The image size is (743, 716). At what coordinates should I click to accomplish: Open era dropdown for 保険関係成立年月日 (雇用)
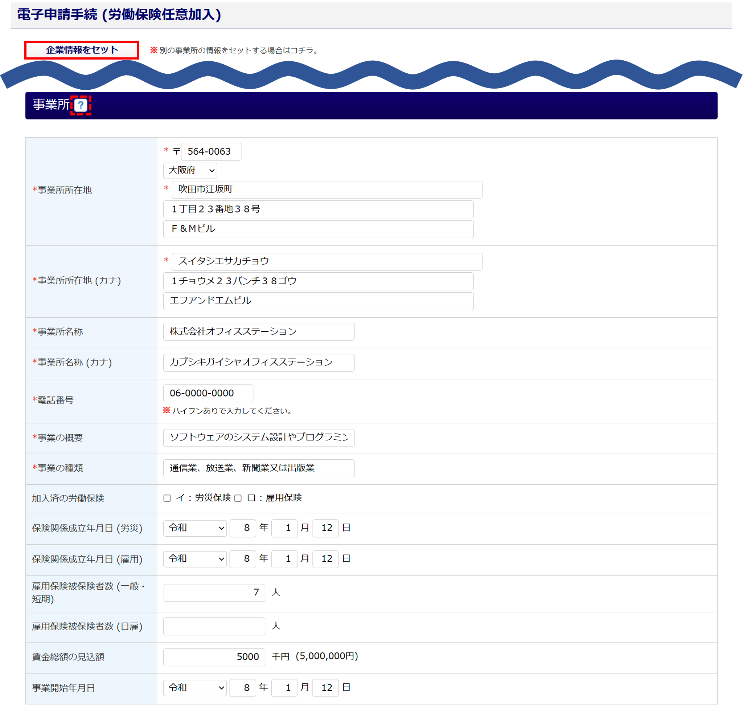tap(195, 559)
